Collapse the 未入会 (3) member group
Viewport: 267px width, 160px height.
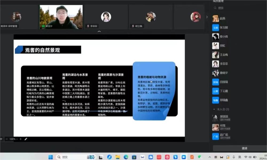click(214, 109)
